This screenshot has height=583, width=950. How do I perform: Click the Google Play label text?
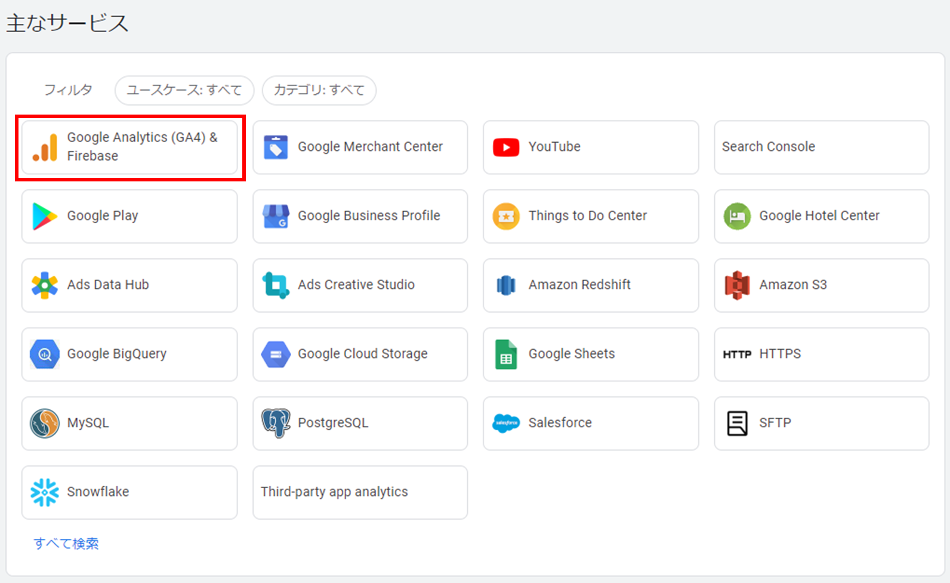tap(103, 216)
